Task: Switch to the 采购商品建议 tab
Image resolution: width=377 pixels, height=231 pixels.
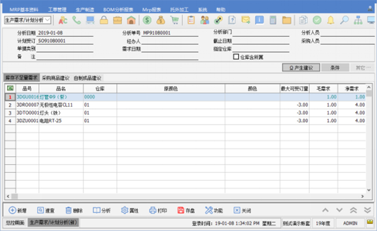Action: pos(56,78)
